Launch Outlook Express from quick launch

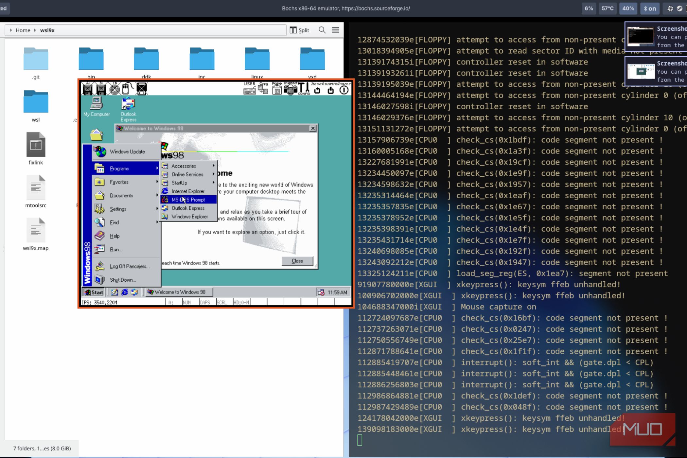(134, 292)
